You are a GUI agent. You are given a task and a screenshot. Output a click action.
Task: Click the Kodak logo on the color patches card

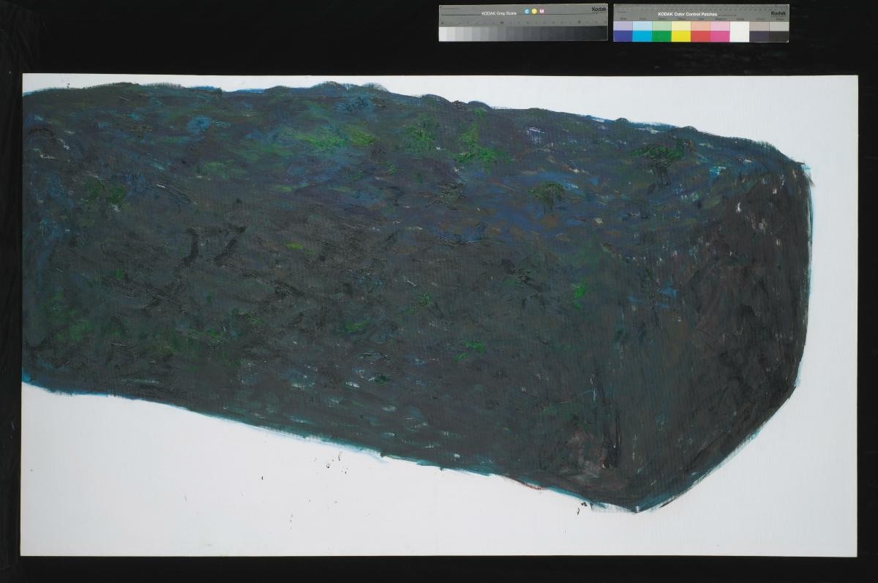pos(778,13)
